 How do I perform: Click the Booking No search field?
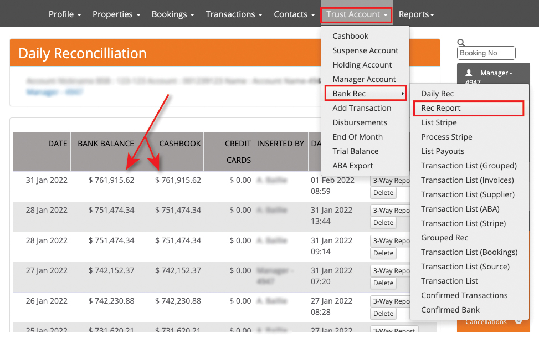486,53
